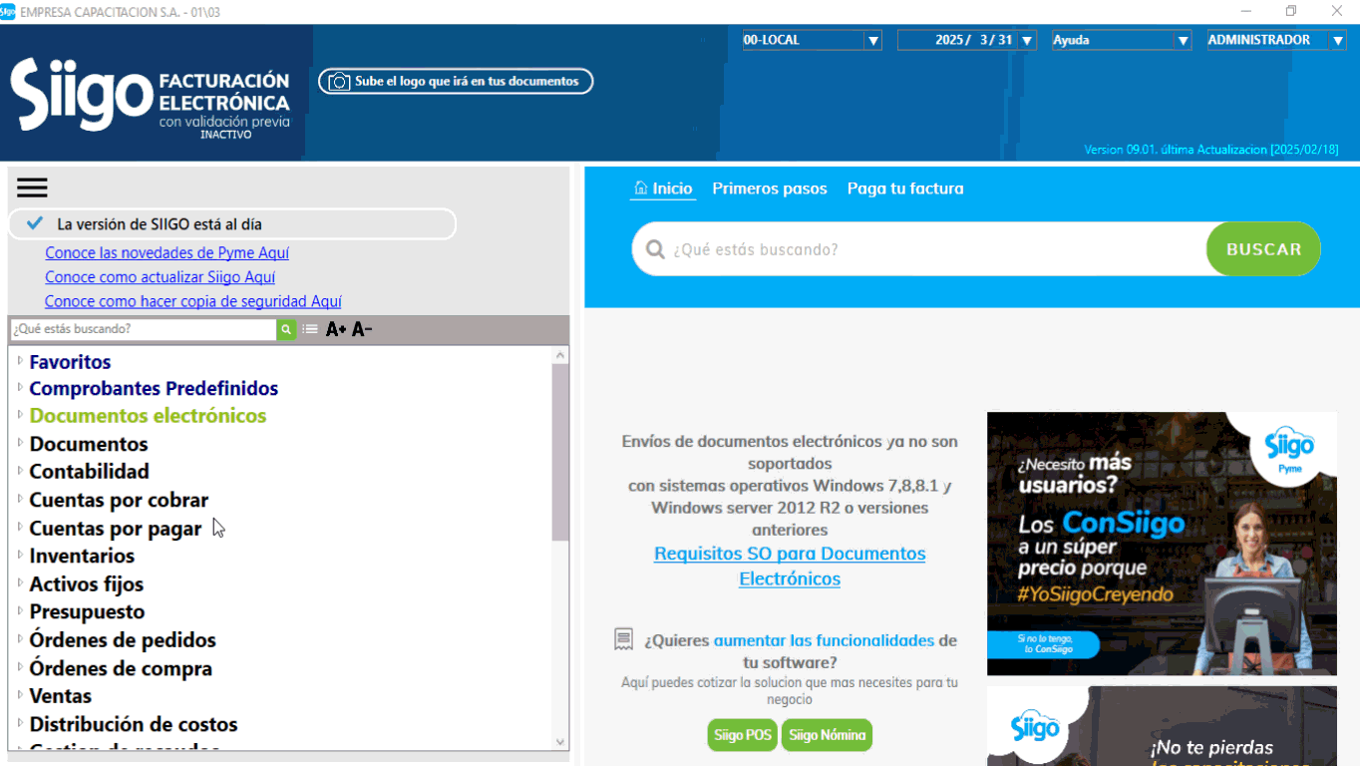
Task: Expand the Comprobantes Predefinidos node arrow
Action: pyautogui.click(x=20, y=388)
